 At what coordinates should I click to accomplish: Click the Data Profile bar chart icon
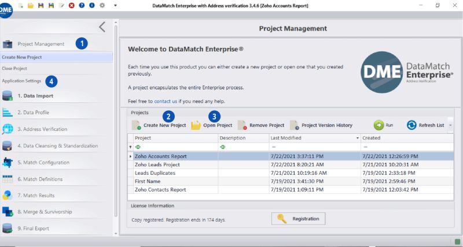[x=8, y=113]
